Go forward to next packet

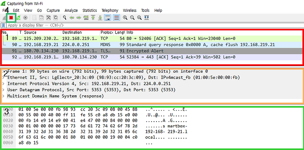[79, 18]
